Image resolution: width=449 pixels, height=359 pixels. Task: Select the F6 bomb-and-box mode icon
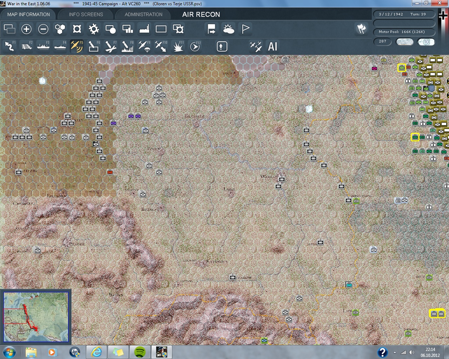point(94,46)
